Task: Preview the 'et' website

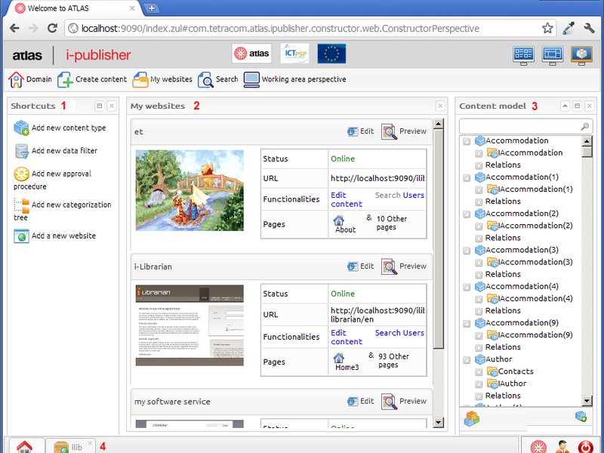Action: [x=404, y=131]
